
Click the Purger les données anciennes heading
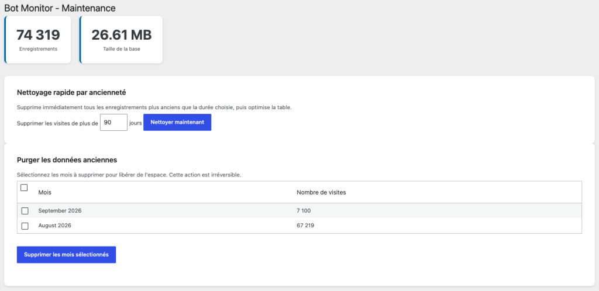(67, 160)
